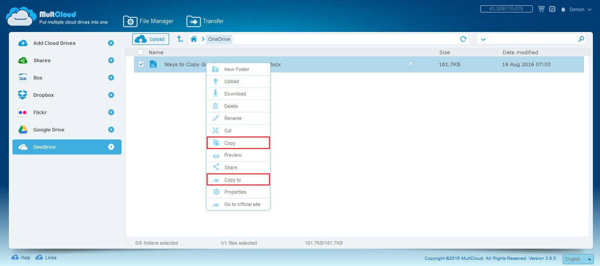
Task: Click the trash Delete icon in menu
Action: pyautogui.click(x=215, y=106)
